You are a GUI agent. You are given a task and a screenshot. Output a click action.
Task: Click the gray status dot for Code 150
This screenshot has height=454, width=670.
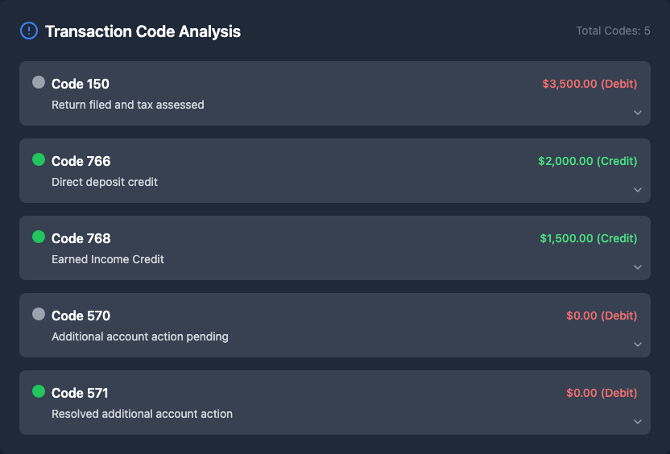click(x=39, y=82)
